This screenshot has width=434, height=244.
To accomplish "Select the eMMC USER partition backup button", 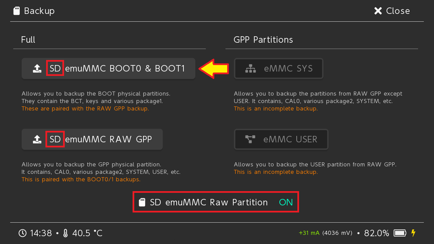I will (281, 139).
